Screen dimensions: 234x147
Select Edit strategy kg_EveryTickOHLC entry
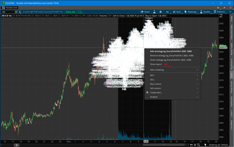click(171, 51)
